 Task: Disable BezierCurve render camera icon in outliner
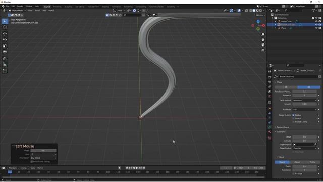[x=319, y=21]
